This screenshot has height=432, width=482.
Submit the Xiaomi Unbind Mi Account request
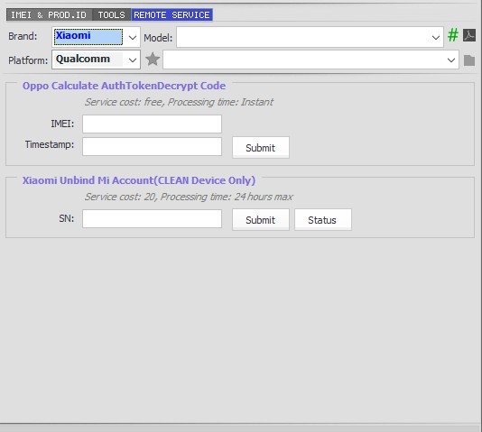coord(261,220)
